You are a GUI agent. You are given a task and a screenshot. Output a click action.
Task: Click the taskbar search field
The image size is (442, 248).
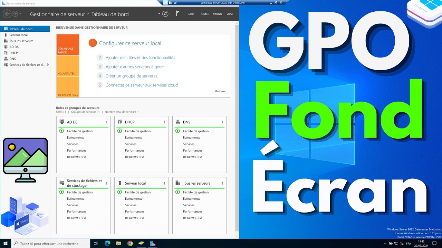51,244
